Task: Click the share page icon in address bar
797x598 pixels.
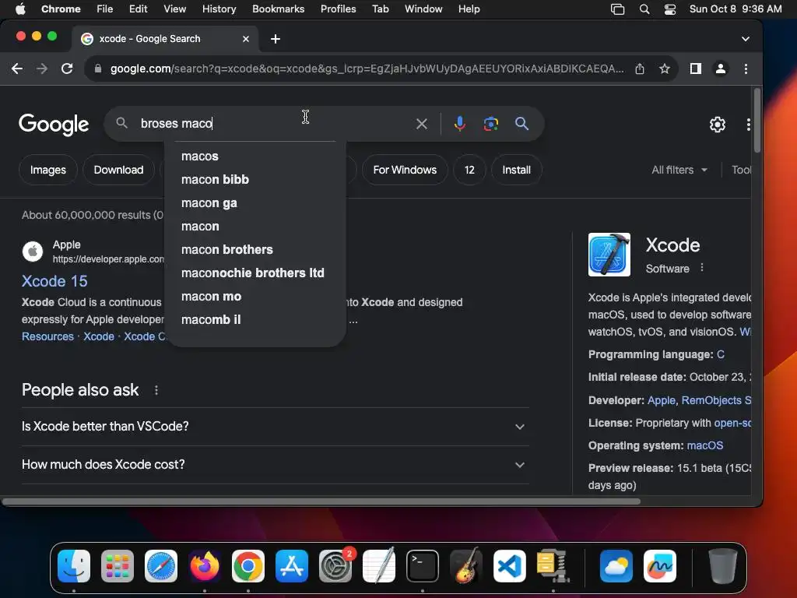Action: (640, 69)
